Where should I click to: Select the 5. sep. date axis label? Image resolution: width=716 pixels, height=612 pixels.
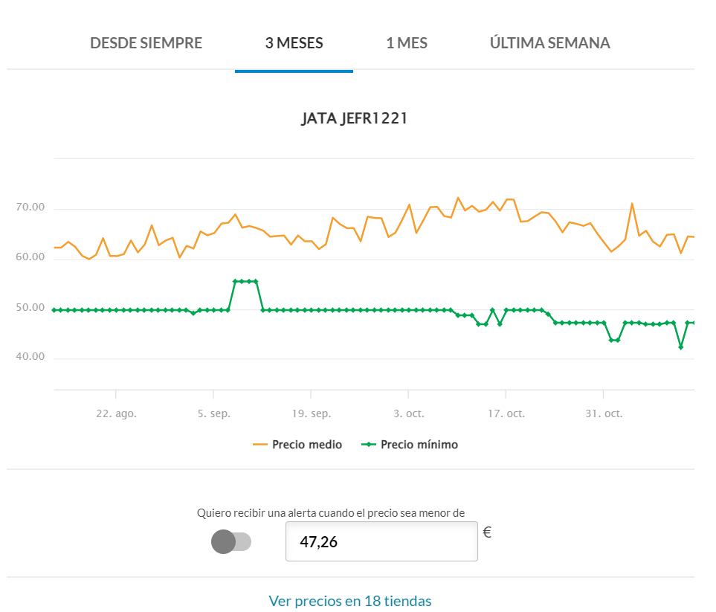click(213, 413)
